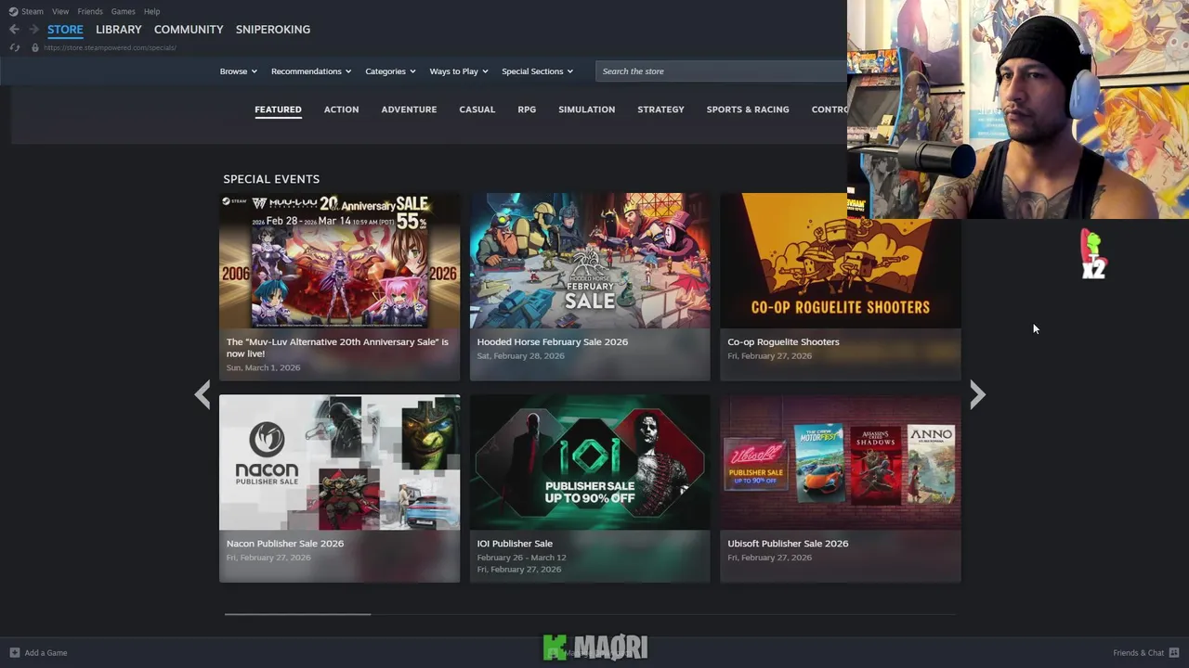Go to the STORE tab
This screenshot has width=1189, height=668.
(65, 30)
